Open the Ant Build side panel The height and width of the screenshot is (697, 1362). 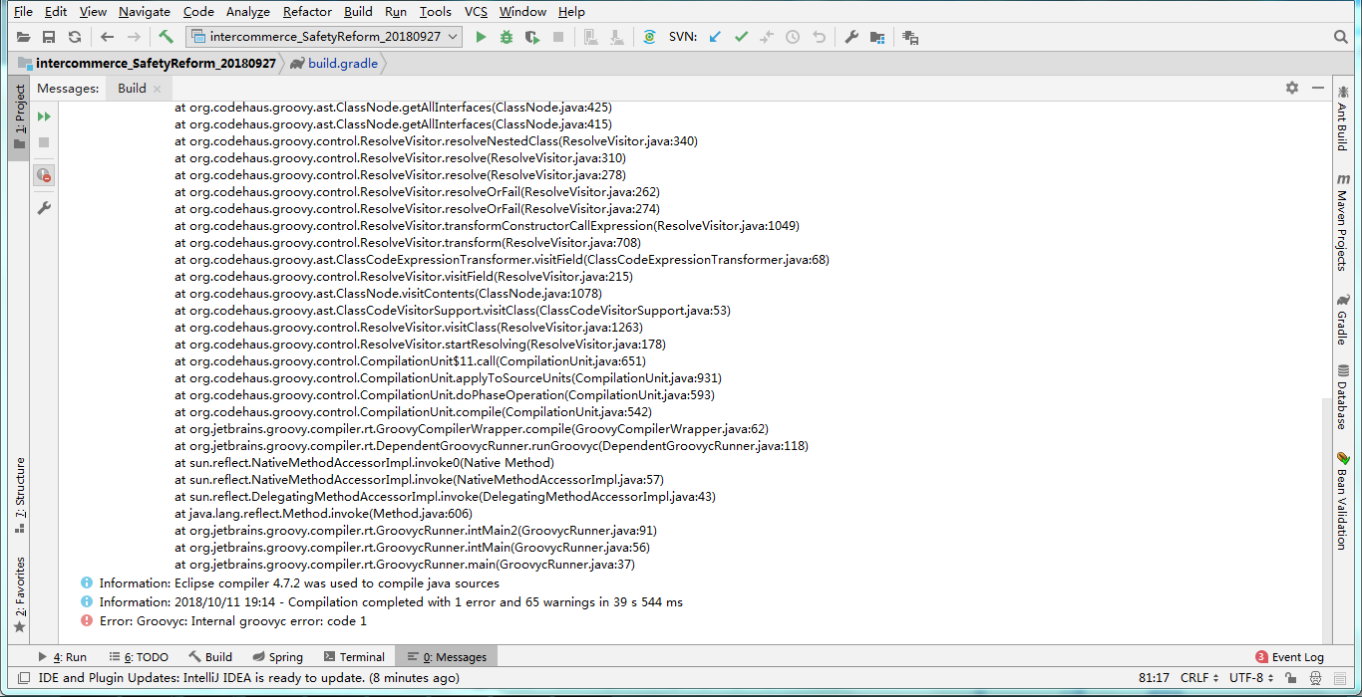(1342, 117)
